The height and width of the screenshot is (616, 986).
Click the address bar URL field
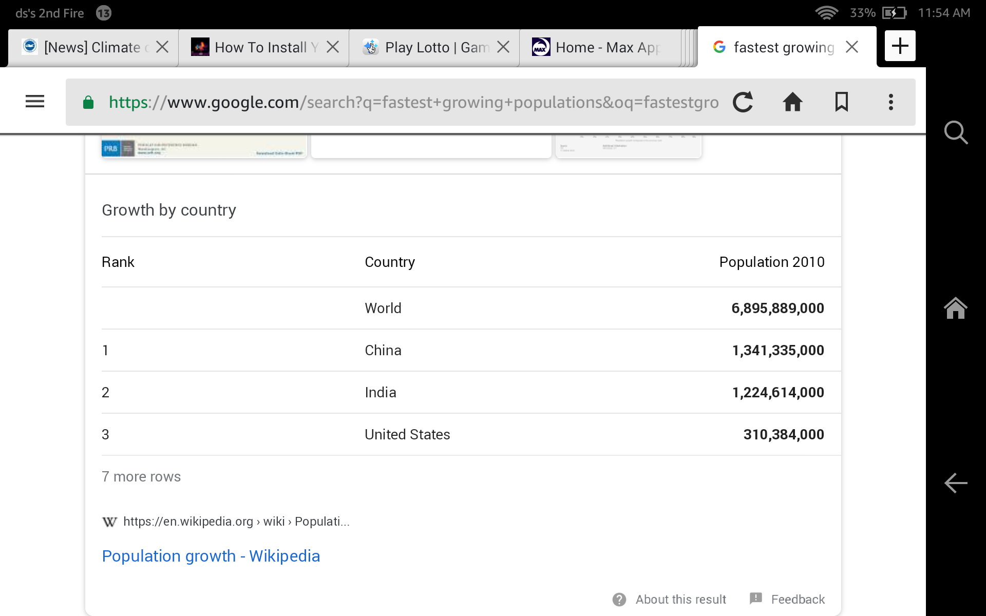(x=413, y=102)
